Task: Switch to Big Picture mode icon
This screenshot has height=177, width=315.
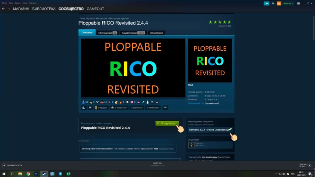Action: [299, 3]
